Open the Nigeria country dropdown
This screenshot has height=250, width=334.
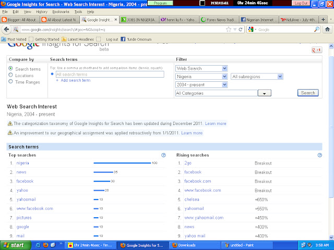click(x=201, y=77)
